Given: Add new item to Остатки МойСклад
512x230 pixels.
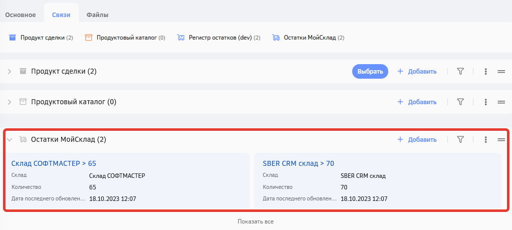Looking at the screenshot, I should (x=417, y=140).
